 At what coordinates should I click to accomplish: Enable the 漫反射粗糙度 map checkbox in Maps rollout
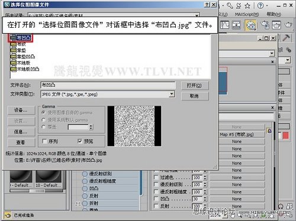coord(156,191)
